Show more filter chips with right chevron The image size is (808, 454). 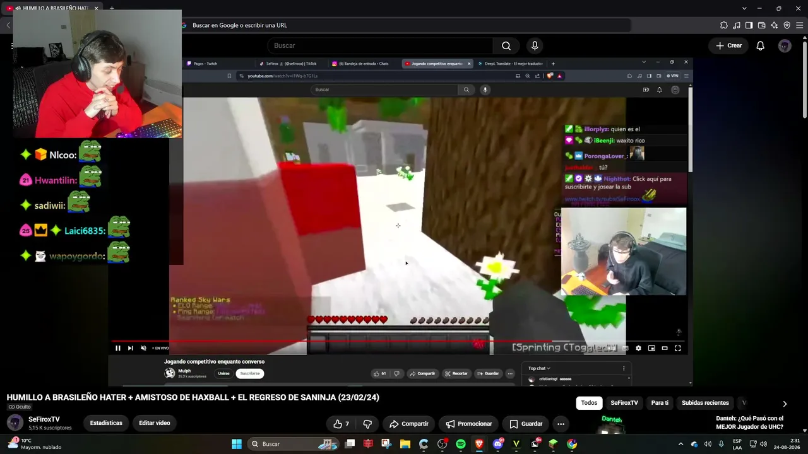coord(785,404)
